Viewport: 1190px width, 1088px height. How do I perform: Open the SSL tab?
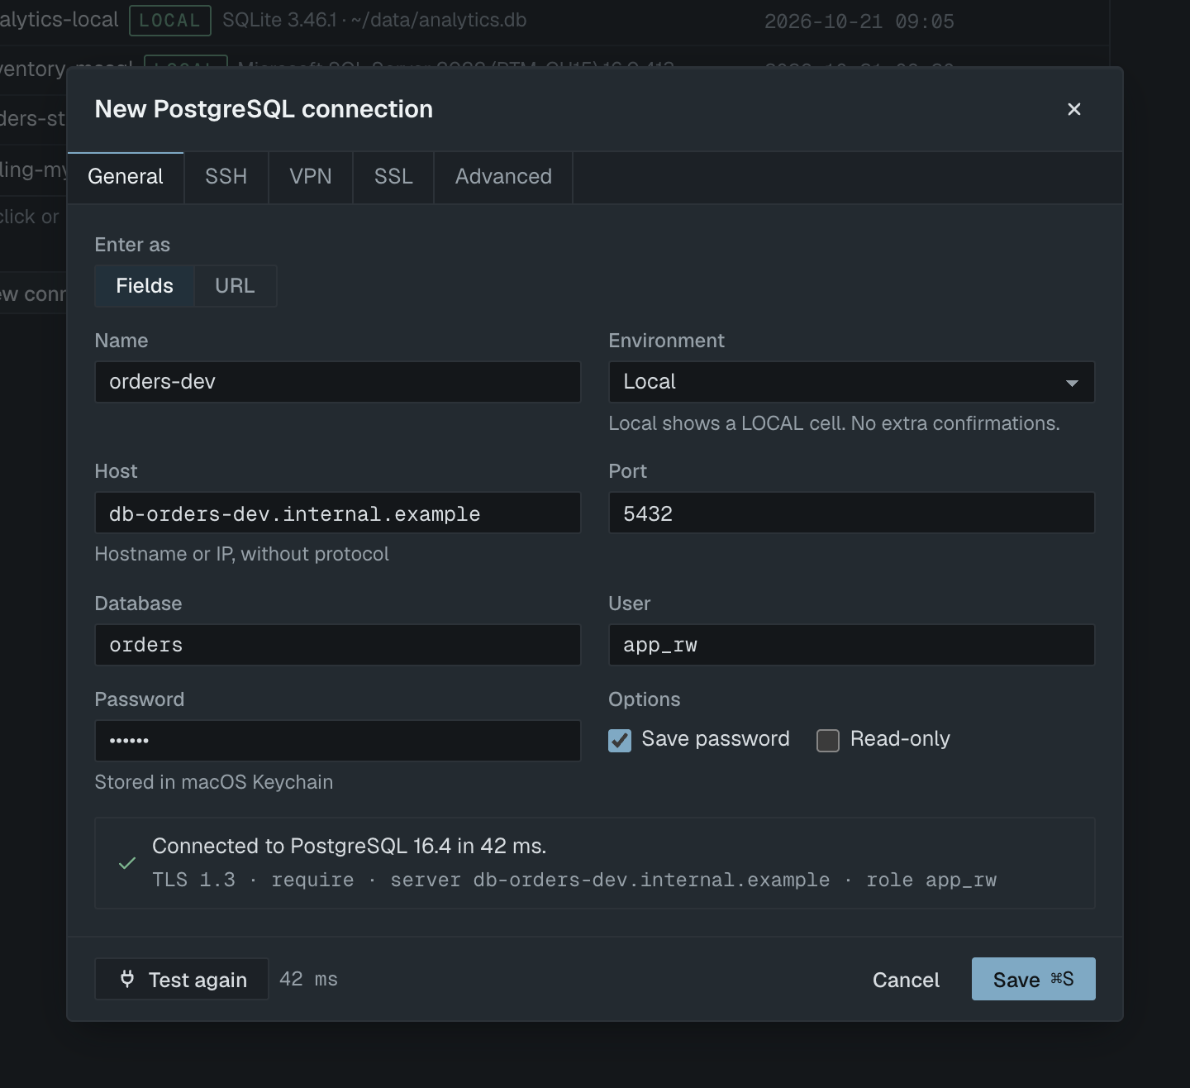[x=393, y=177]
